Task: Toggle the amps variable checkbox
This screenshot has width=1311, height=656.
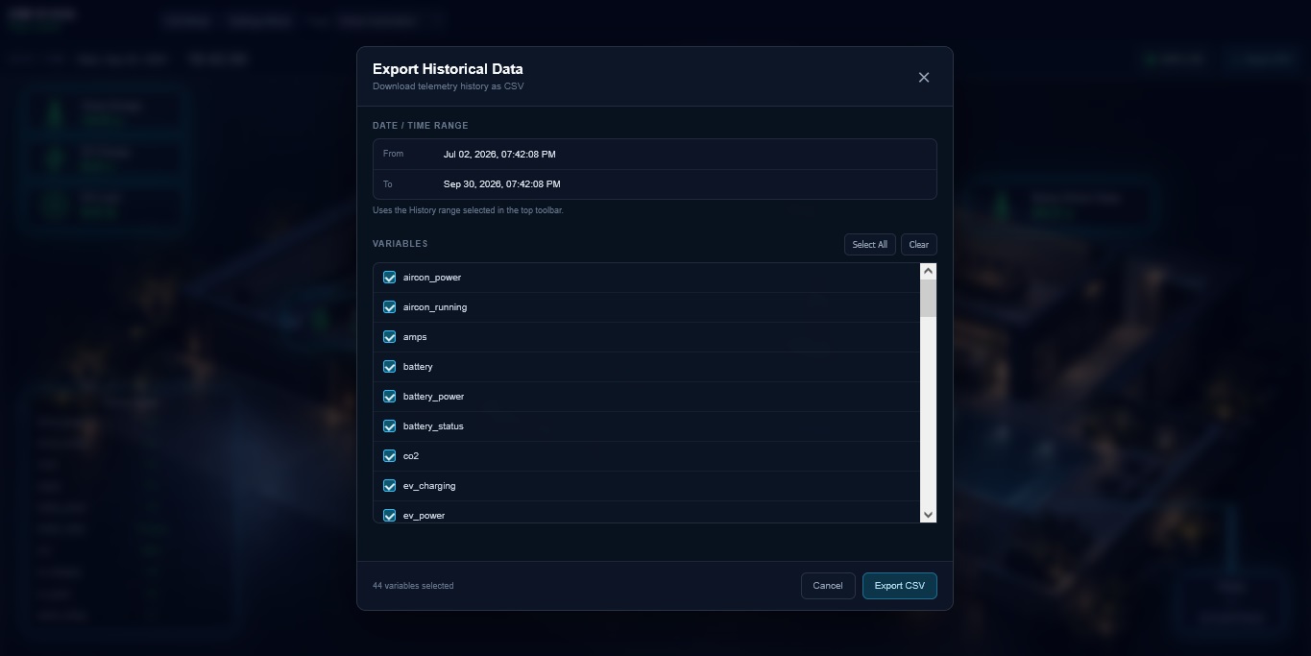Action: (x=390, y=337)
